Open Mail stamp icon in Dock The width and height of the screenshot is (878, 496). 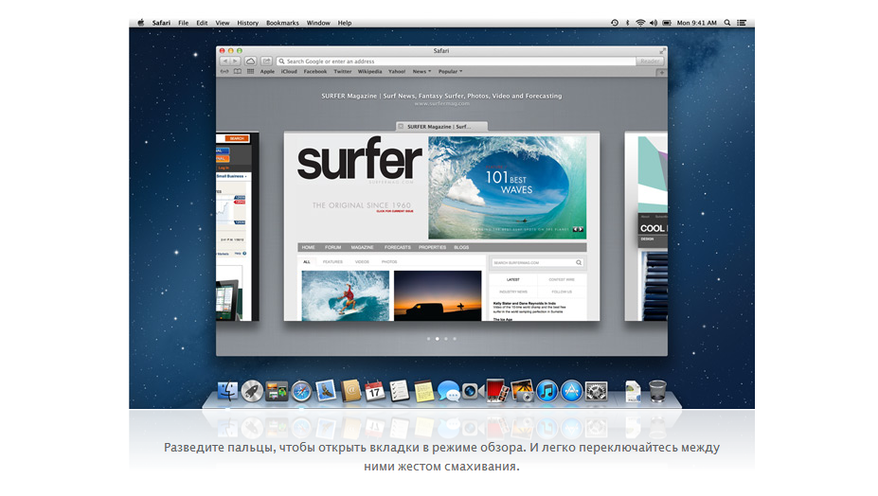point(326,390)
